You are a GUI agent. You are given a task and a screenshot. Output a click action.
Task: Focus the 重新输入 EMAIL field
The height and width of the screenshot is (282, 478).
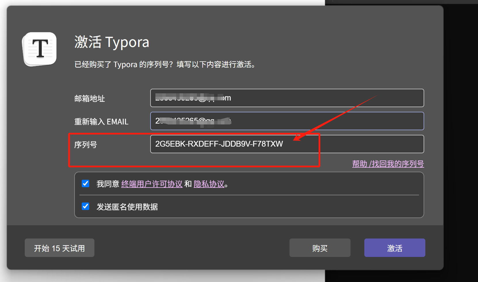(287, 121)
